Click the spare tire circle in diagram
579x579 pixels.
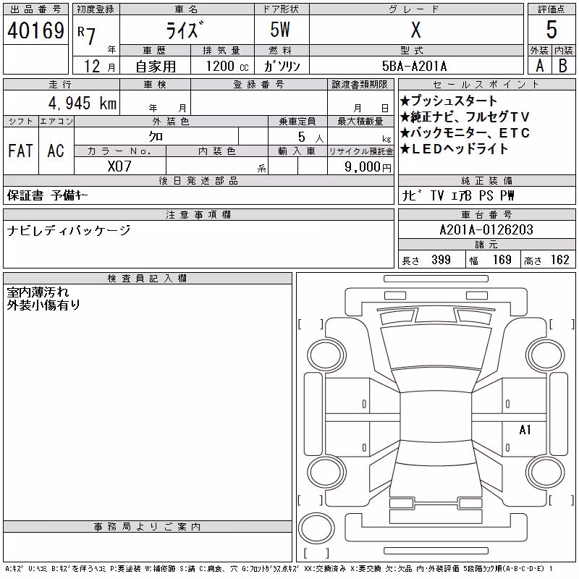click(x=316, y=528)
